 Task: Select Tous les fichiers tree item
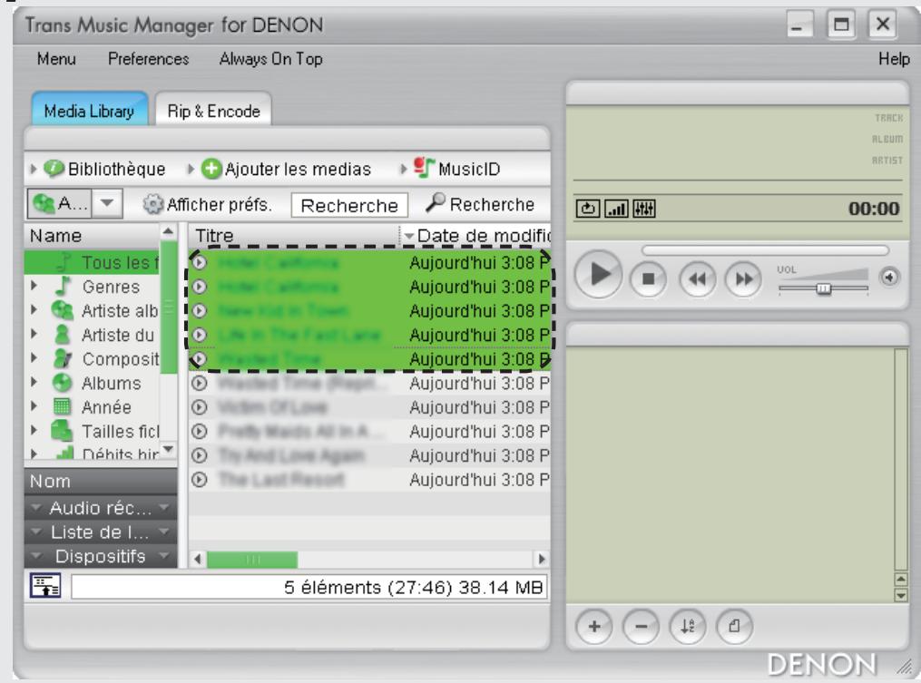(x=92, y=262)
